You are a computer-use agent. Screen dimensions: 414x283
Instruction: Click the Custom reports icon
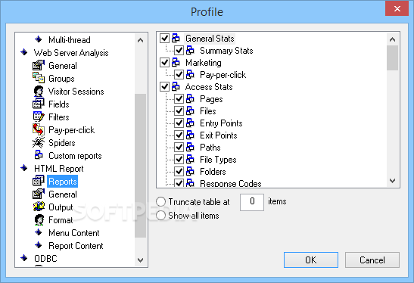coord(39,155)
